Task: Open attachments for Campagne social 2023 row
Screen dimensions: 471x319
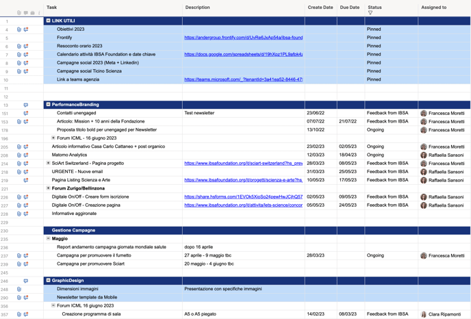Action: (x=19, y=63)
